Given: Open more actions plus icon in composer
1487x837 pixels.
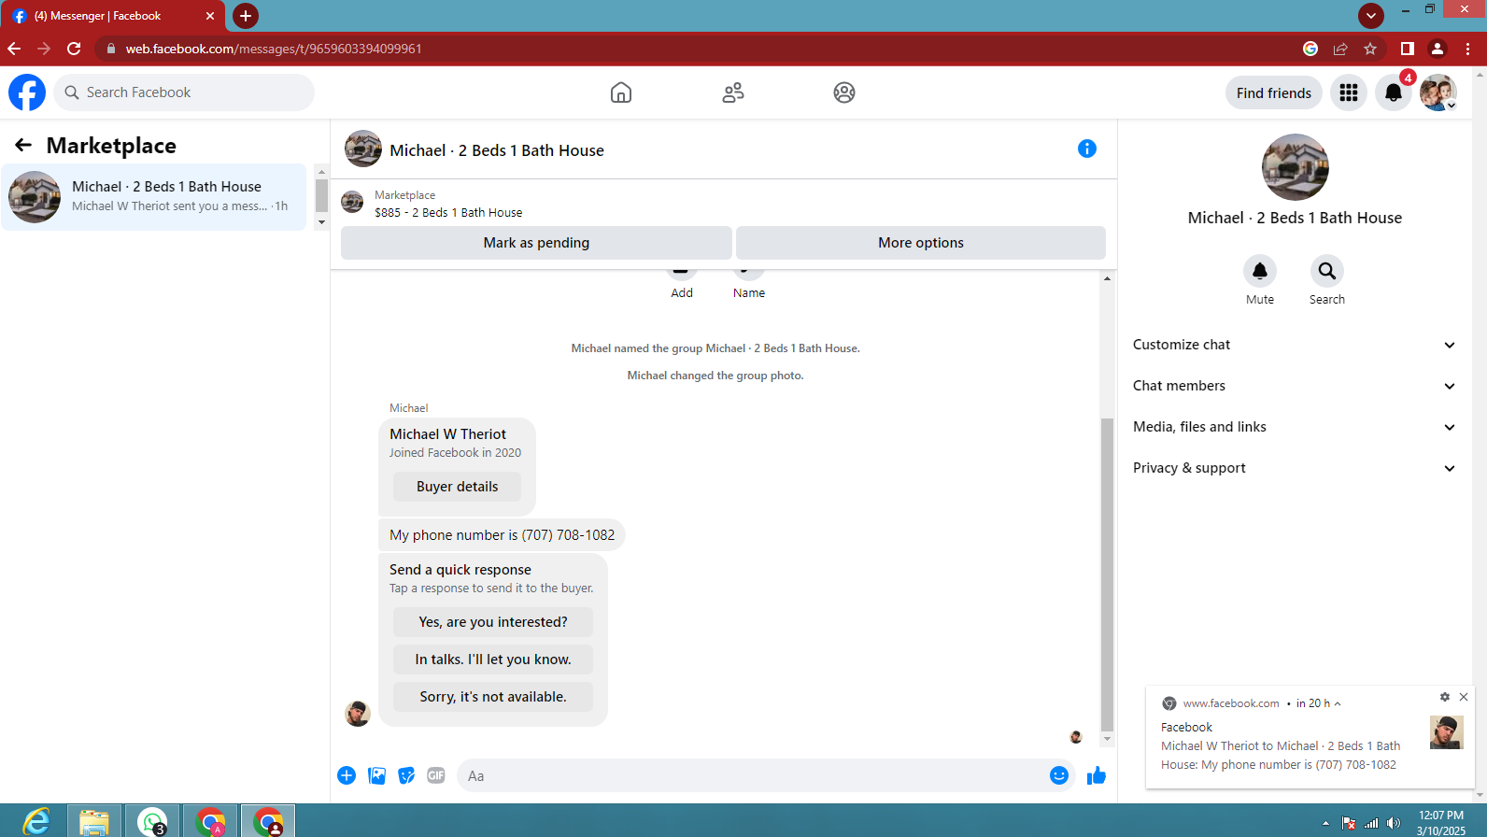Looking at the screenshot, I should [347, 775].
